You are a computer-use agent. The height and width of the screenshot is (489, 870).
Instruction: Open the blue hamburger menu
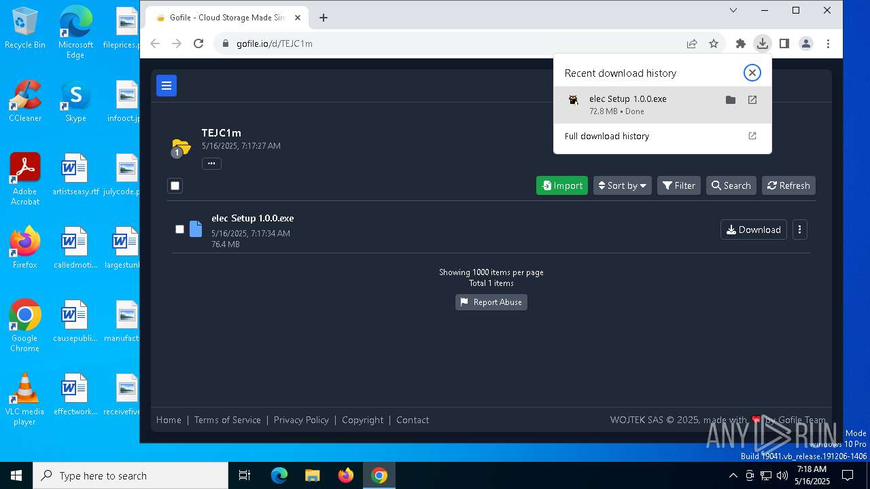tap(167, 86)
